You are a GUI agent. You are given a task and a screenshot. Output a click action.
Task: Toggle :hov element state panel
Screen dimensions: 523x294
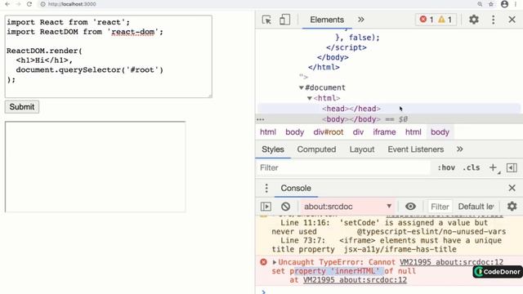click(446, 167)
